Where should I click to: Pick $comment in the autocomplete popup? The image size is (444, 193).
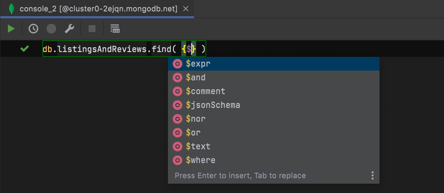tap(205, 91)
